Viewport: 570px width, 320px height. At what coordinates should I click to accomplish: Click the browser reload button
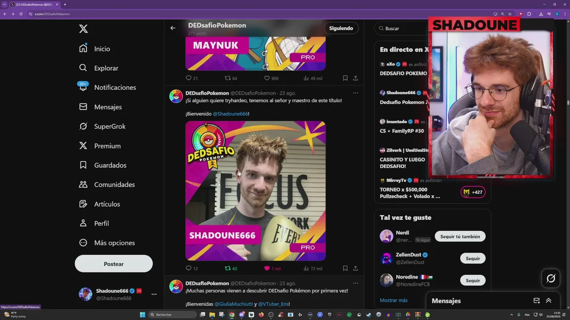[x=20, y=14]
